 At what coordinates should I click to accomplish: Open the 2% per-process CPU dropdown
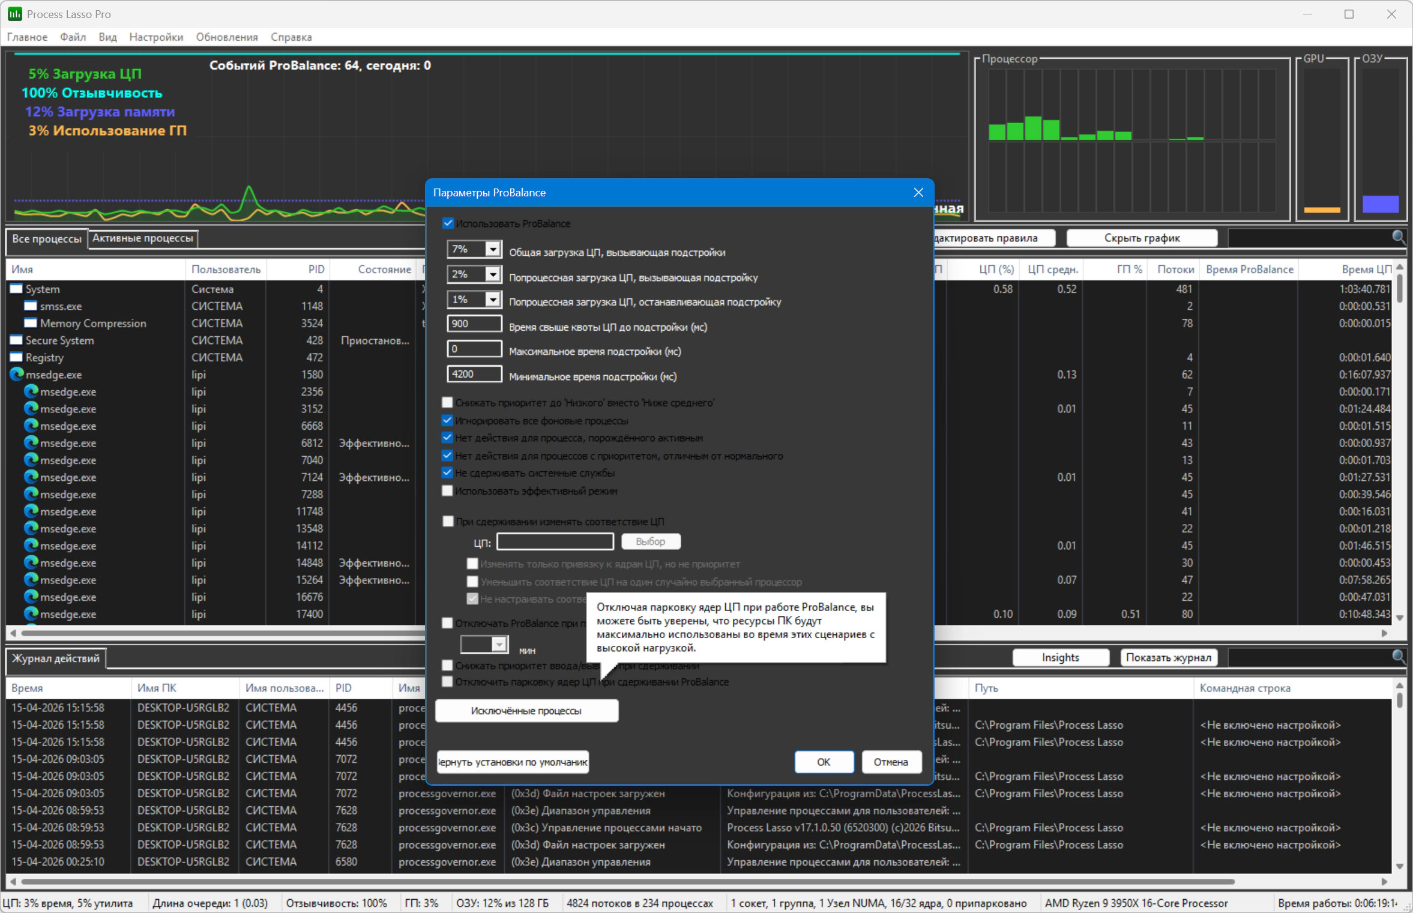coord(492,274)
